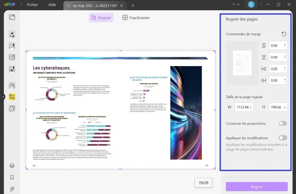Toggle Appliquer les modifications switch
The image size is (296, 194).
pyautogui.click(x=283, y=138)
